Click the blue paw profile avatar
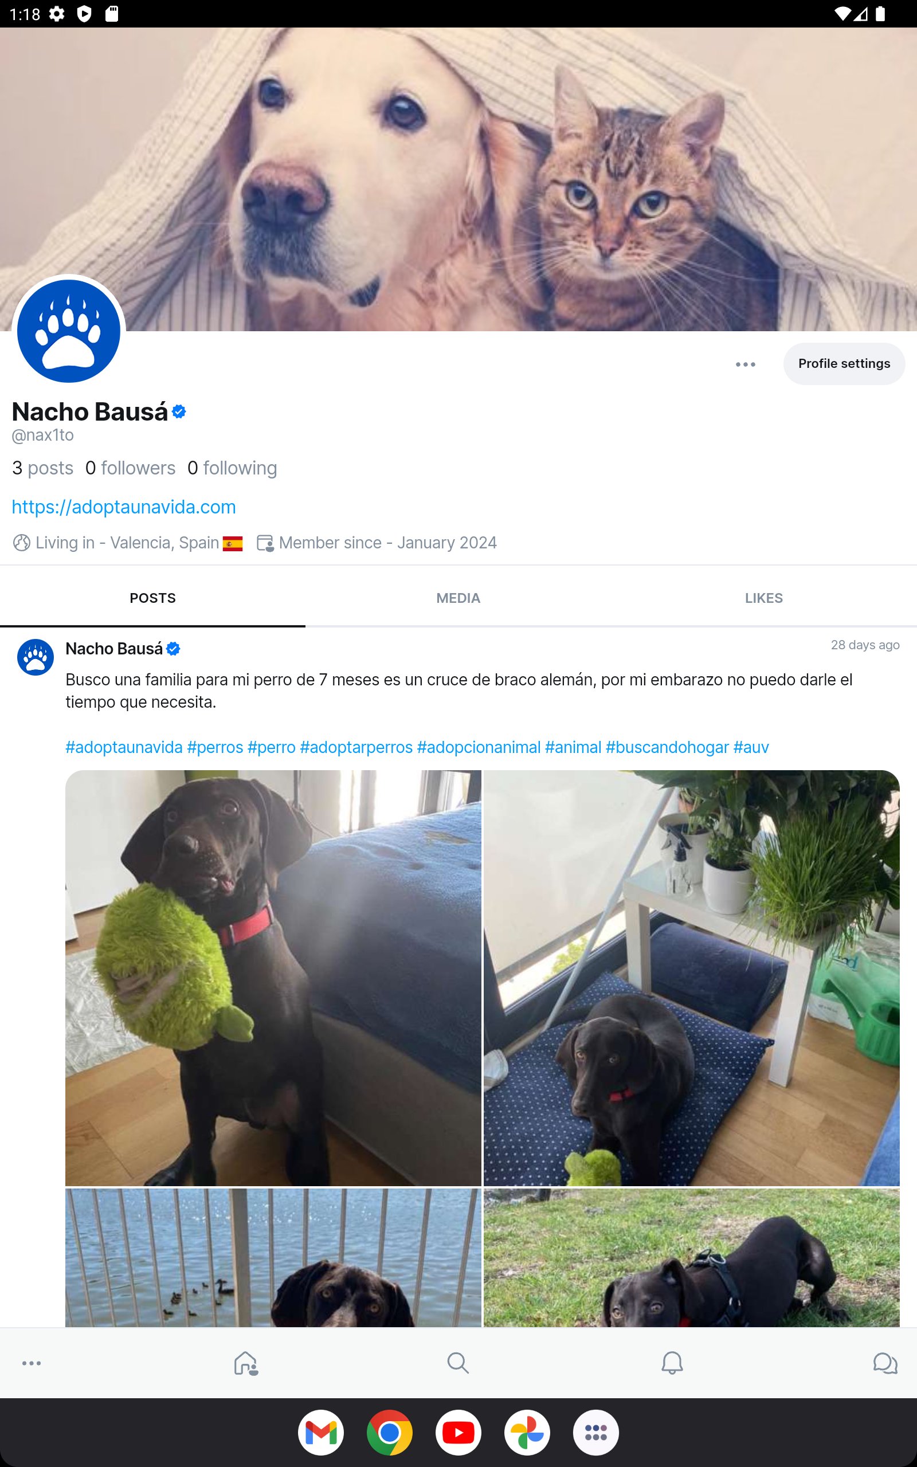Viewport: 917px width, 1467px height. pos(69,331)
